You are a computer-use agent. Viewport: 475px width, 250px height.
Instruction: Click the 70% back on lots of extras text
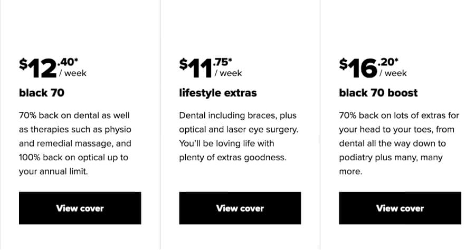click(400, 143)
